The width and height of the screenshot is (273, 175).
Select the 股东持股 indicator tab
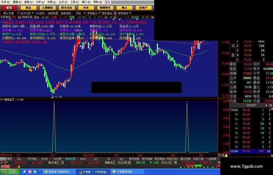click(134, 159)
